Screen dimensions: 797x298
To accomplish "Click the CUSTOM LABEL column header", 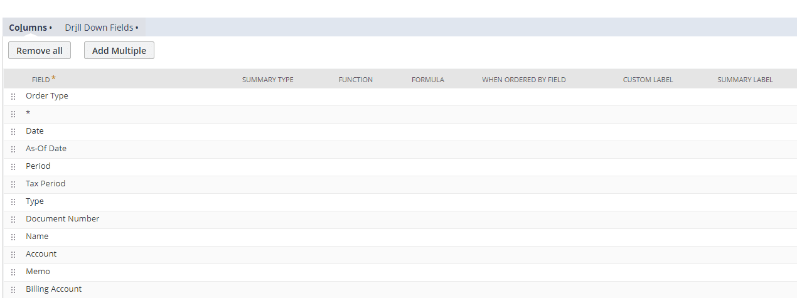I will pos(648,80).
